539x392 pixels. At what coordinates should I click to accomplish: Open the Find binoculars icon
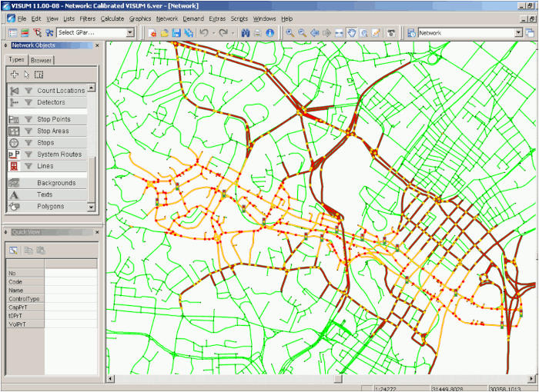[245, 33]
